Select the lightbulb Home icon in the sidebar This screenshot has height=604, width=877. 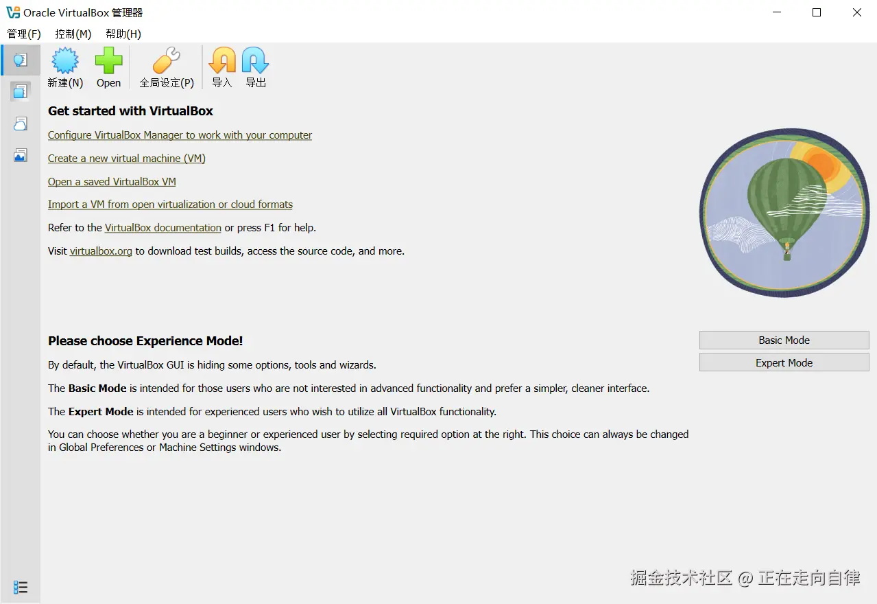click(x=21, y=60)
